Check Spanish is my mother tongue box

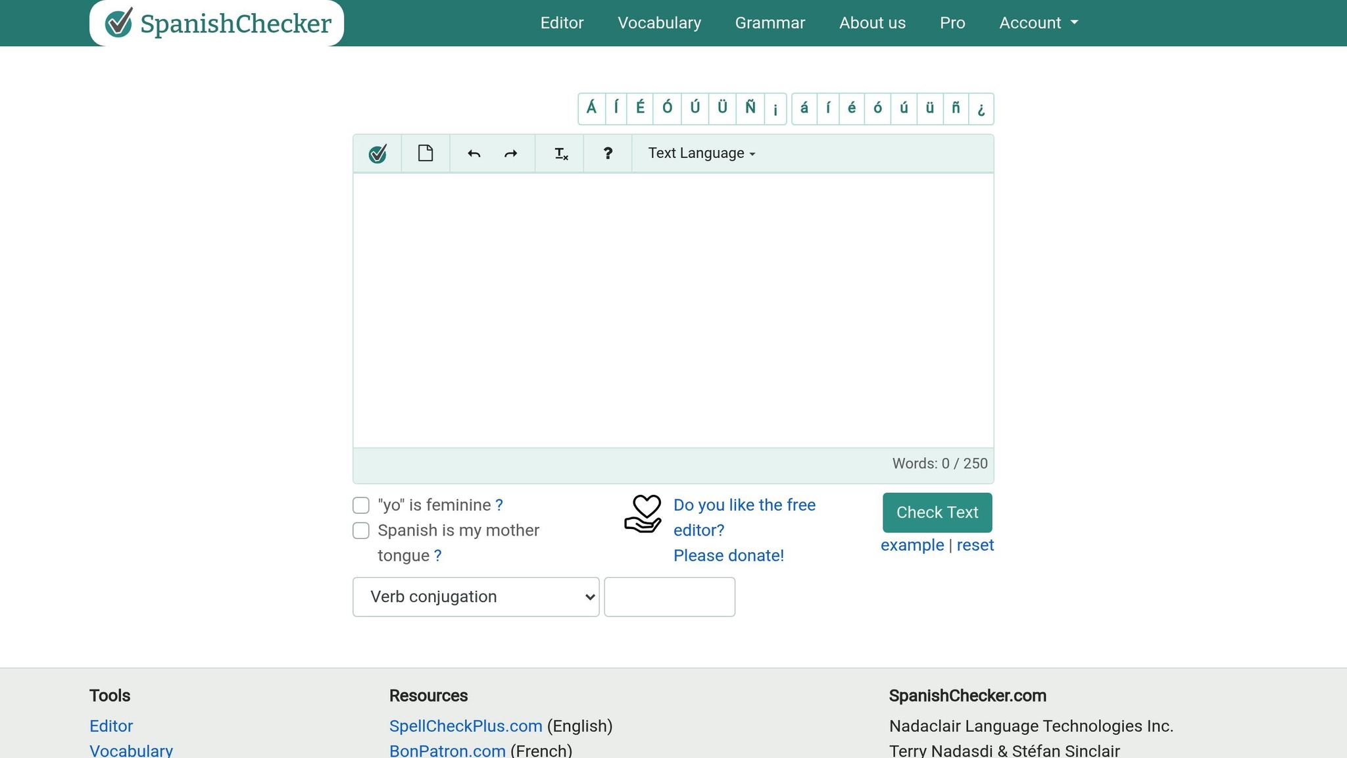[361, 530]
